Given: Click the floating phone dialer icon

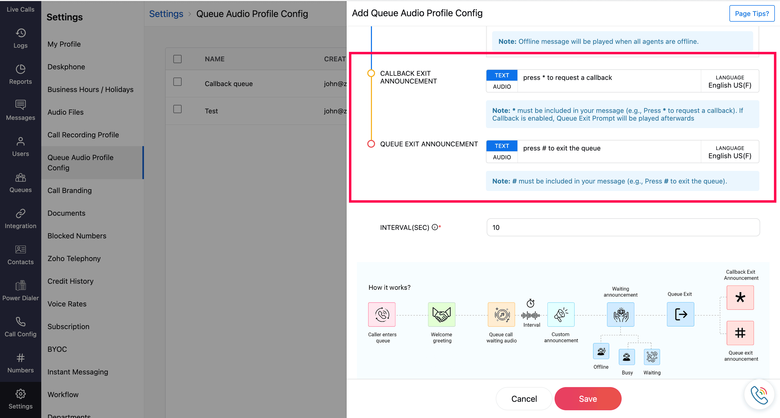Looking at the screenshot, I should [759, 394].
